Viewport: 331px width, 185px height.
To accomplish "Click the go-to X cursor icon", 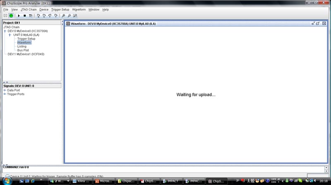I will (x=38, y=16).
